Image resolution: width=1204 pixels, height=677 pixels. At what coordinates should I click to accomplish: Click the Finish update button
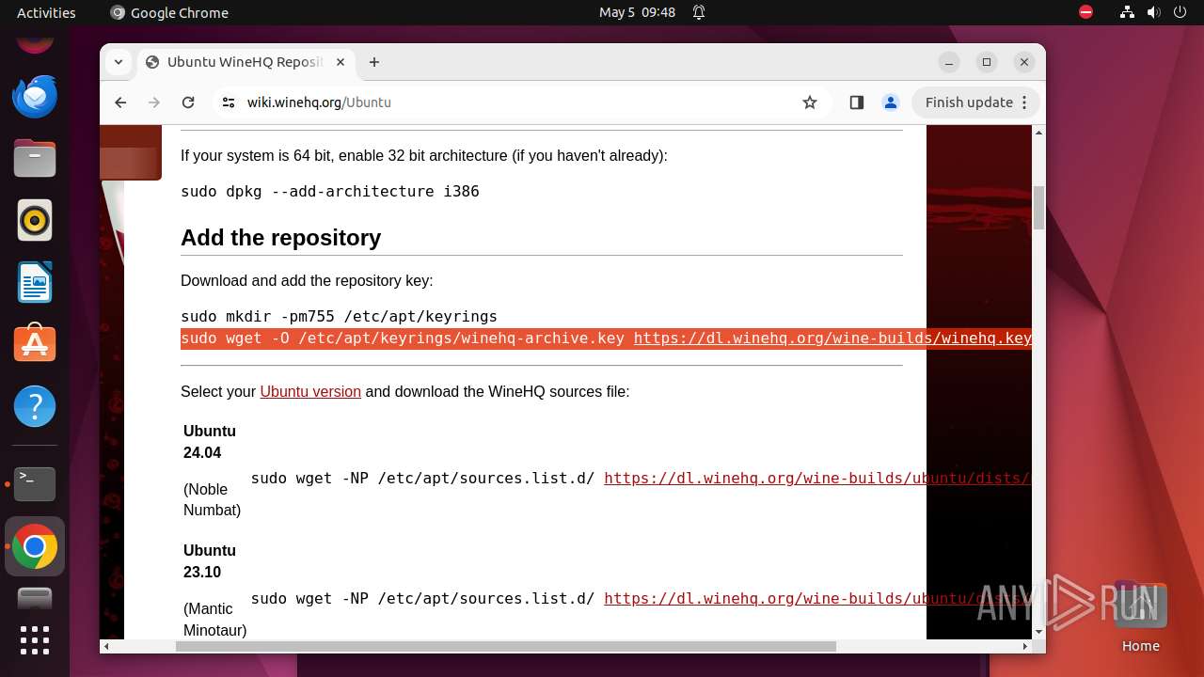click(x=976, y=102)
